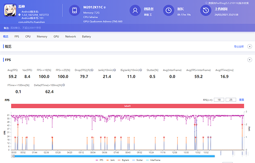This screenshot has width=255, height=163.
Task: Toggle the Stutter legend series
Action: pyautogui.click(x=137, y=160)
